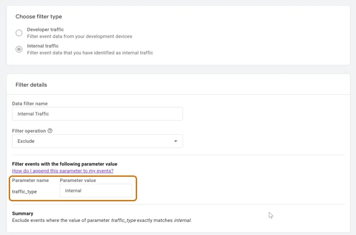The width and height of the screenshot is (356, 235).
Task: Click the Data filter name input field
Action: [97, 114]
